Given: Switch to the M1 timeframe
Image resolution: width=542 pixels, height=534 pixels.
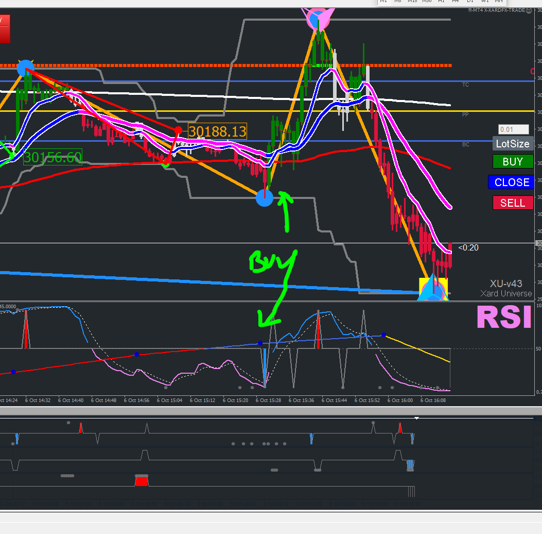Looking at the screenshot, I should [x=383, y=2].
